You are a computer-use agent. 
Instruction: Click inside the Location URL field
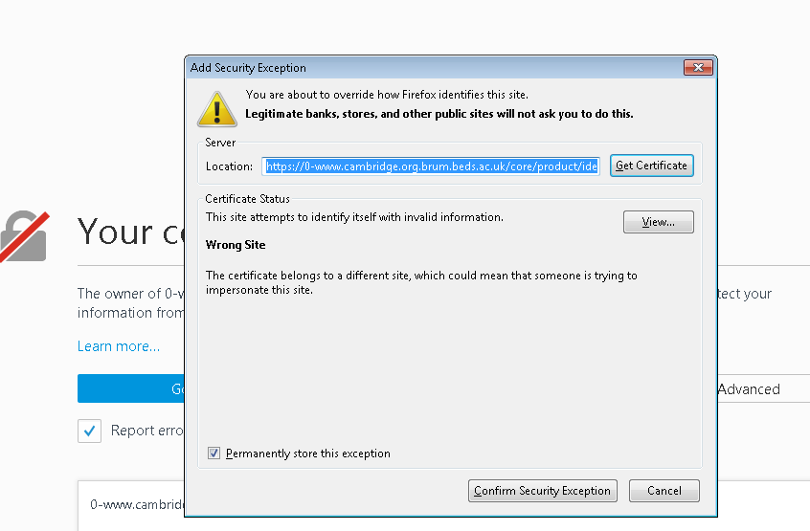431,166
